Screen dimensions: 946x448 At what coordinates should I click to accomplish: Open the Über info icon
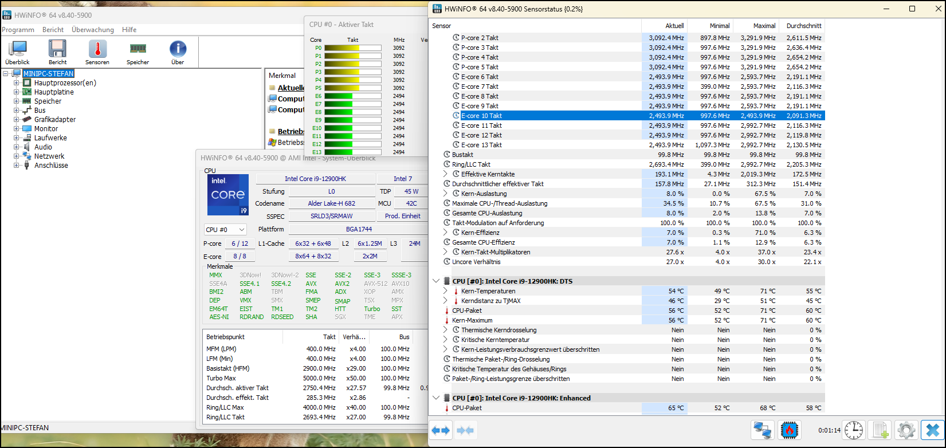click(x=178, y=49)
